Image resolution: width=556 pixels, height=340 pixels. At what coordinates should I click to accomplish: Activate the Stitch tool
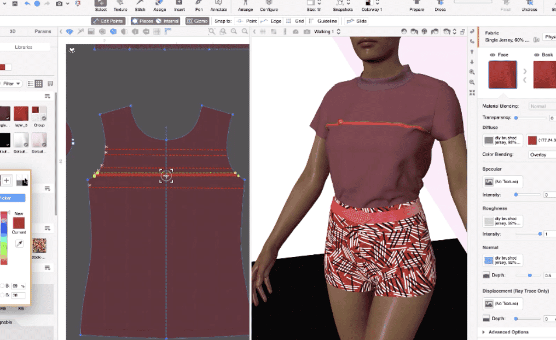(x=140, y=6)
